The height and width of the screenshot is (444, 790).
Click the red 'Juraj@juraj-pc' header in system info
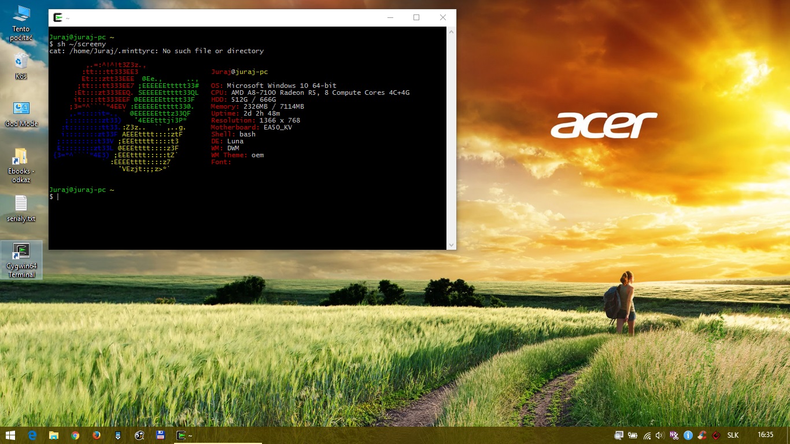click(239, 72)
